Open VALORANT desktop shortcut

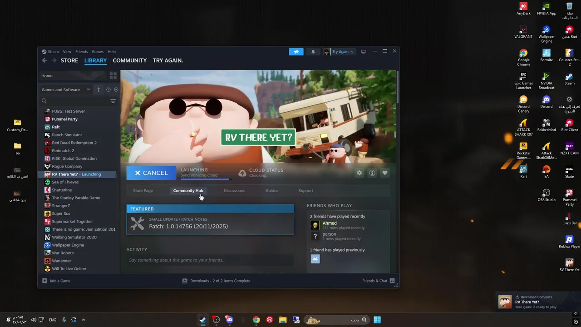click(x=523, y=32)
